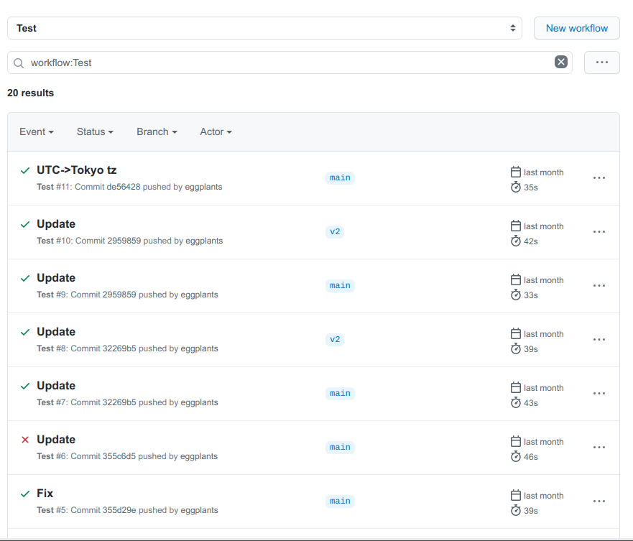Expand the Branch filter dropdown

[x=157, y=132]
